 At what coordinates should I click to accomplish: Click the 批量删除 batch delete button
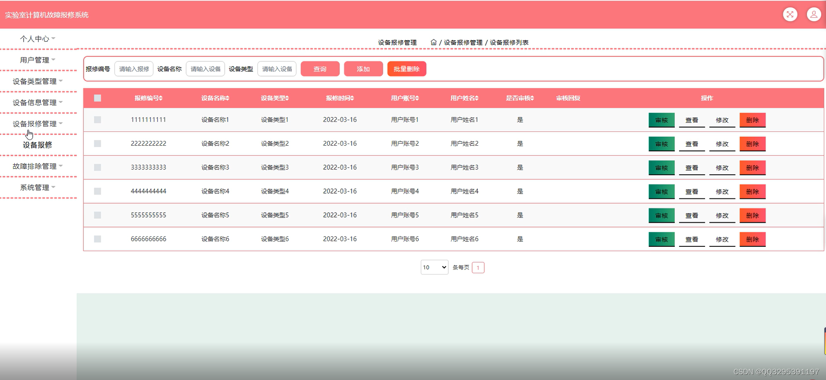tap(407, 69)
